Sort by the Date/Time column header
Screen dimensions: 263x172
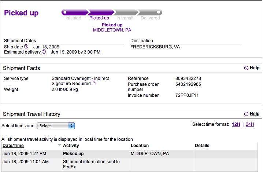13,146
